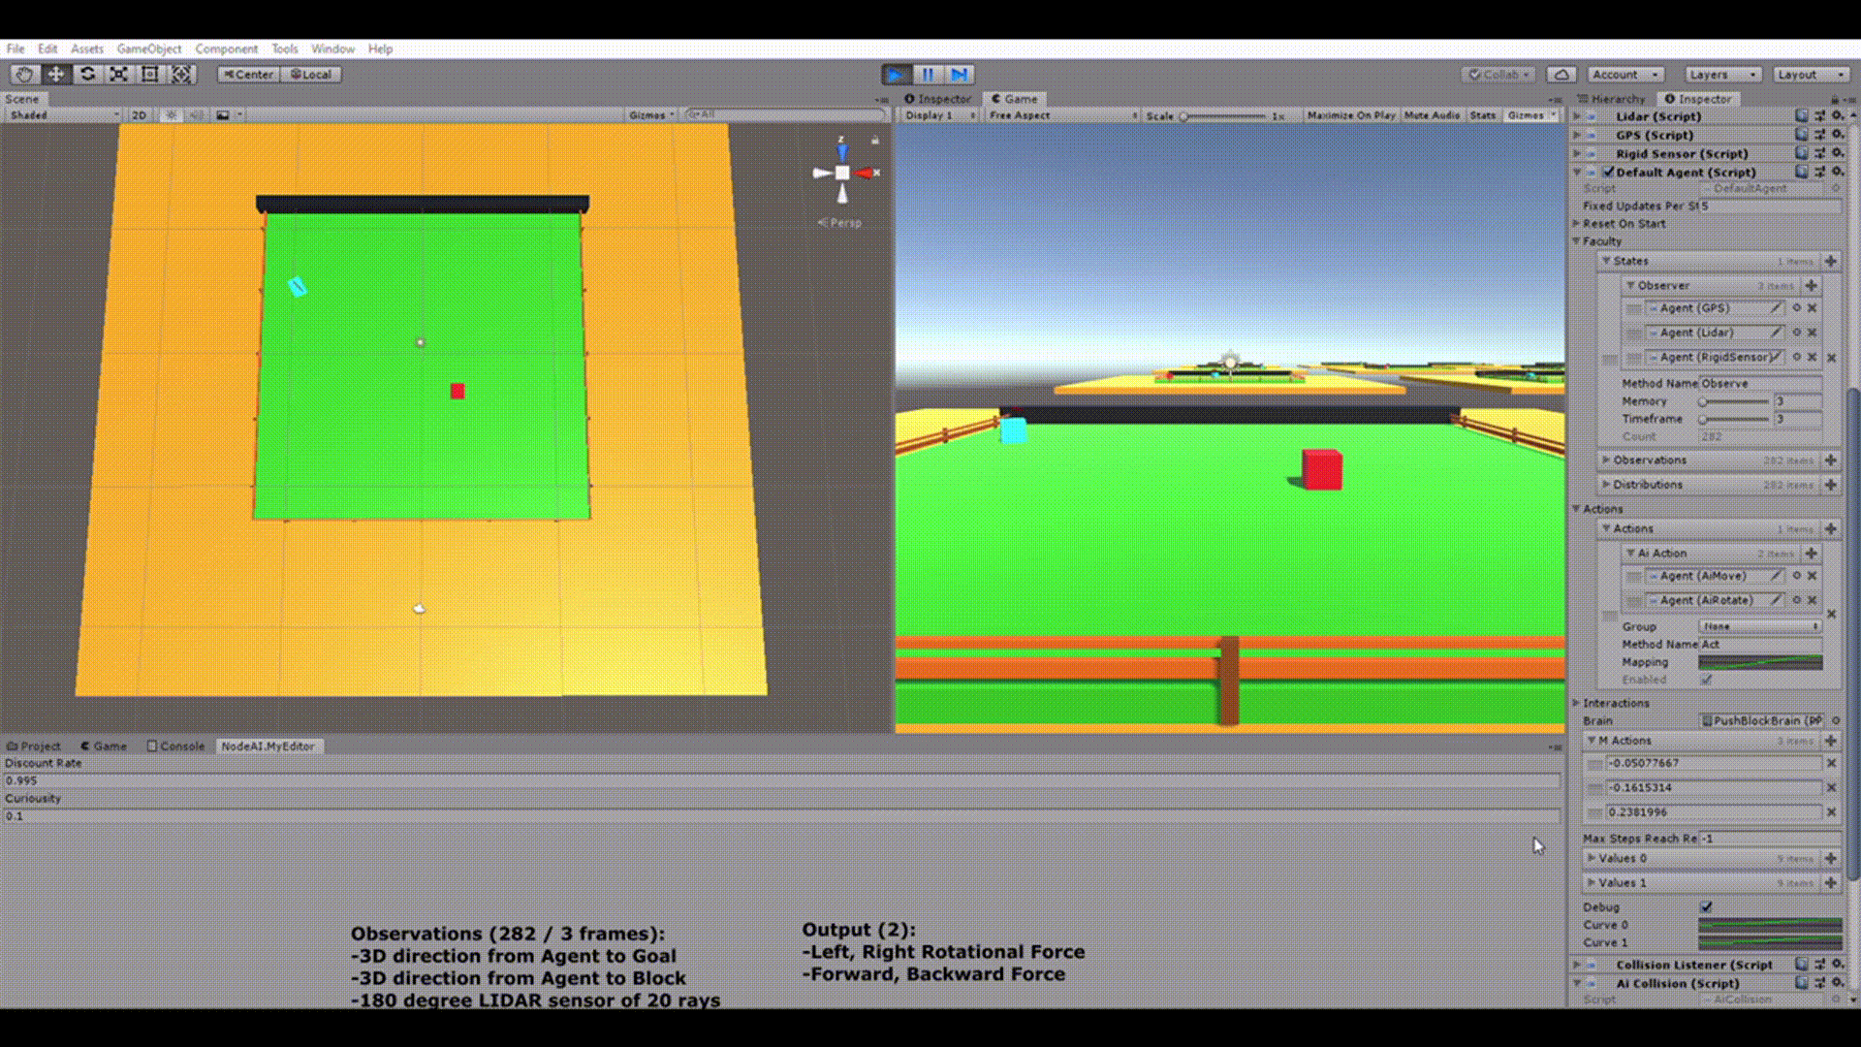The image size is (1861, 1047).
Task: Open the Layout dropdown
Action: coord(1812,75)
